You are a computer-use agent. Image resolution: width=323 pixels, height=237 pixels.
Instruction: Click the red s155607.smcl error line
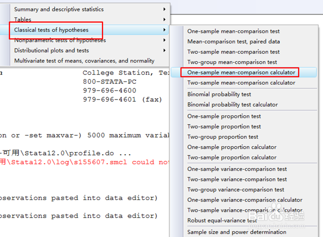[x=84, y=162]
